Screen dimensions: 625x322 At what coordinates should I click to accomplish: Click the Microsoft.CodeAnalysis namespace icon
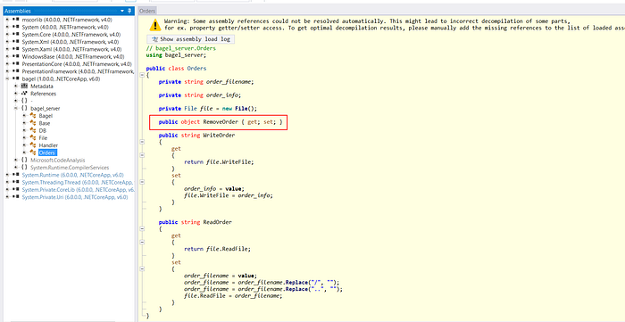pos(24,160)
